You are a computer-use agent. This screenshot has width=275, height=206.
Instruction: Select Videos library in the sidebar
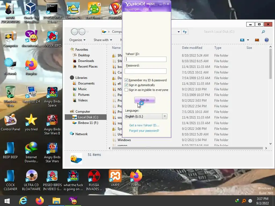83,100
